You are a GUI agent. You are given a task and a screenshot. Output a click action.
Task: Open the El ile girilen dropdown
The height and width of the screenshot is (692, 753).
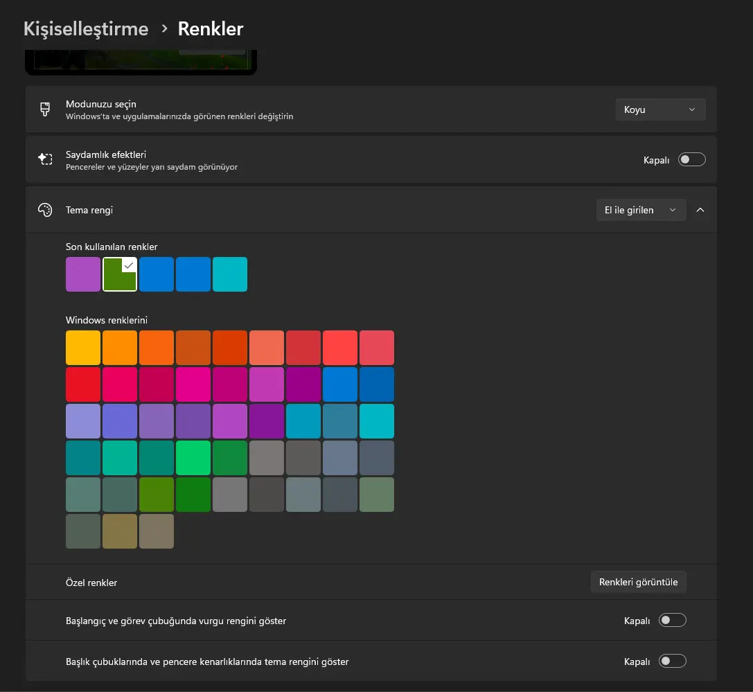point(641,210)
